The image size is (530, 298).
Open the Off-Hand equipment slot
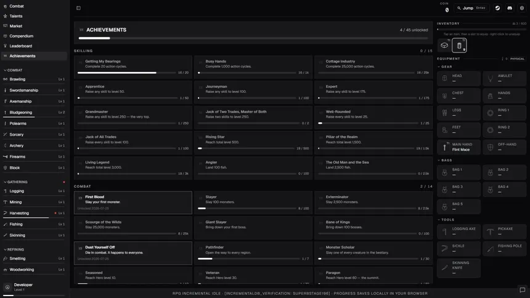point(504,147)
